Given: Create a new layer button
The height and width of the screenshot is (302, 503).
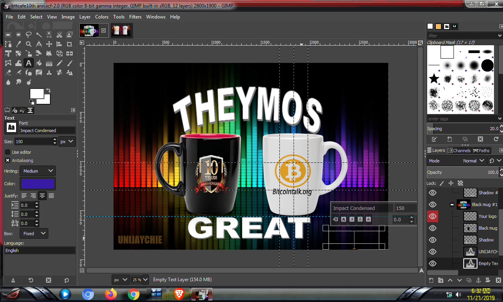Looking at the screenshot, I should point(431,280).
